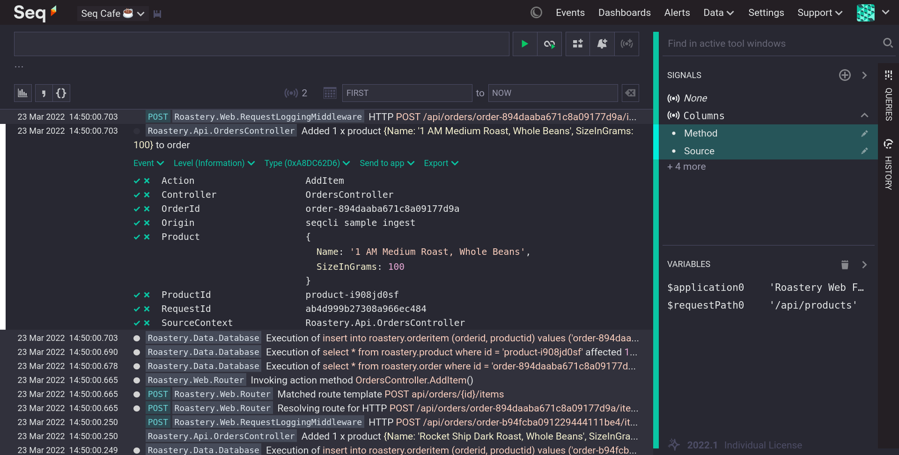The image size is (899, 455).
Task: Toggle the Method signal on or off
Action: (x=700, y=133)
